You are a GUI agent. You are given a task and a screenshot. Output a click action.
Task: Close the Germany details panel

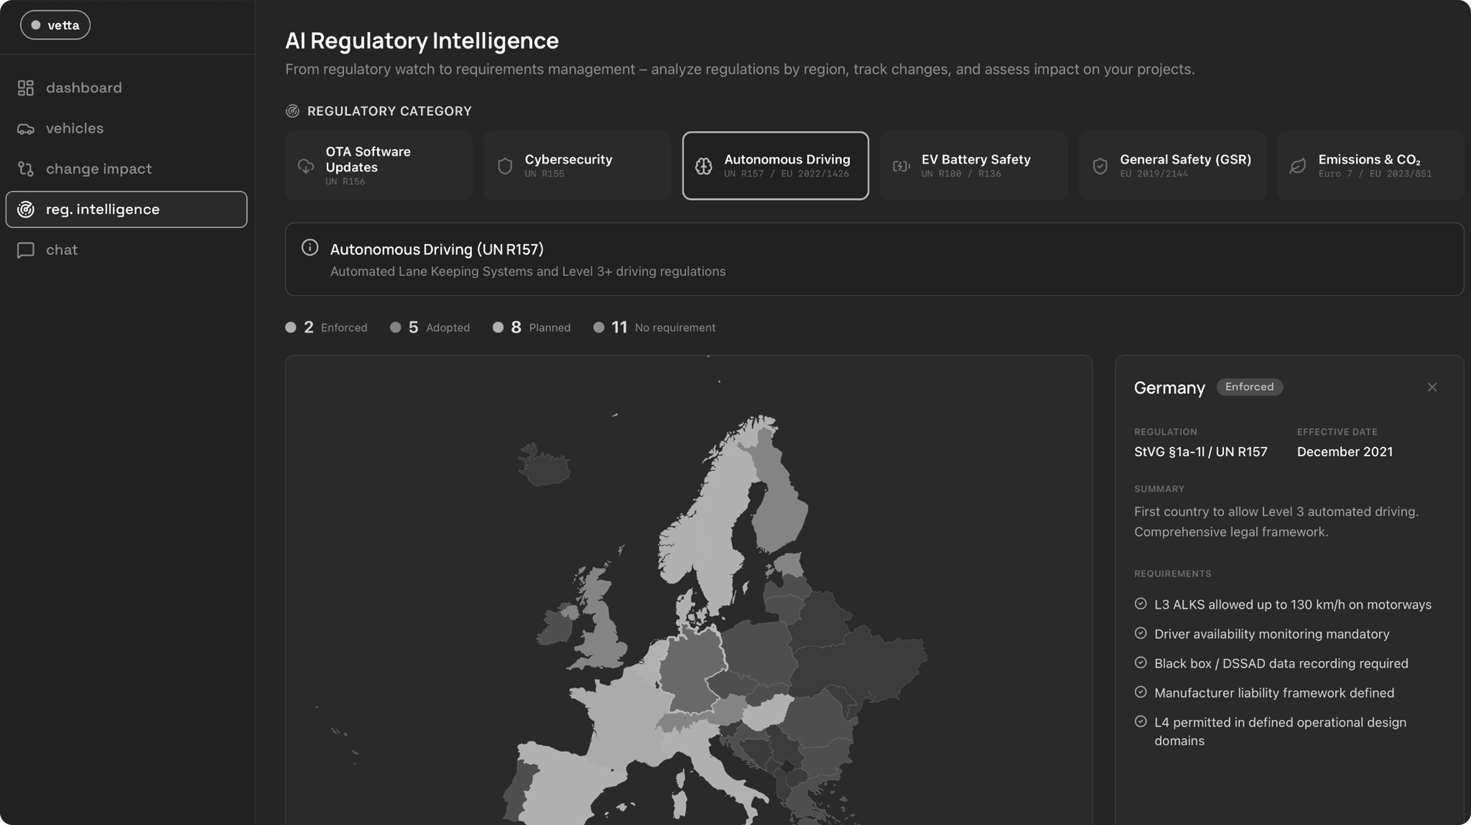coord(1432,387)
